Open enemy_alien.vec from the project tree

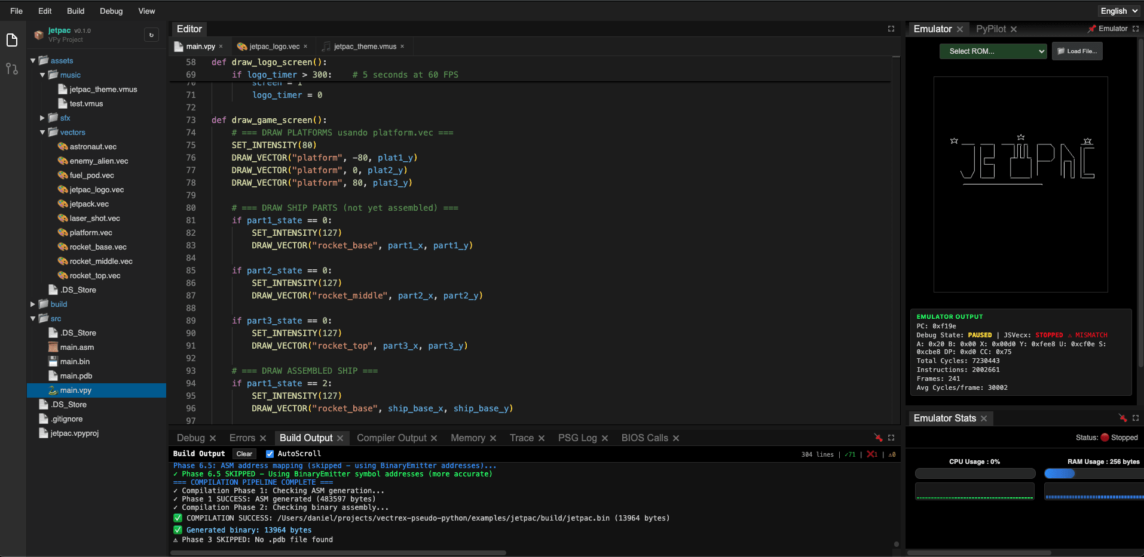tap(99, 161)
